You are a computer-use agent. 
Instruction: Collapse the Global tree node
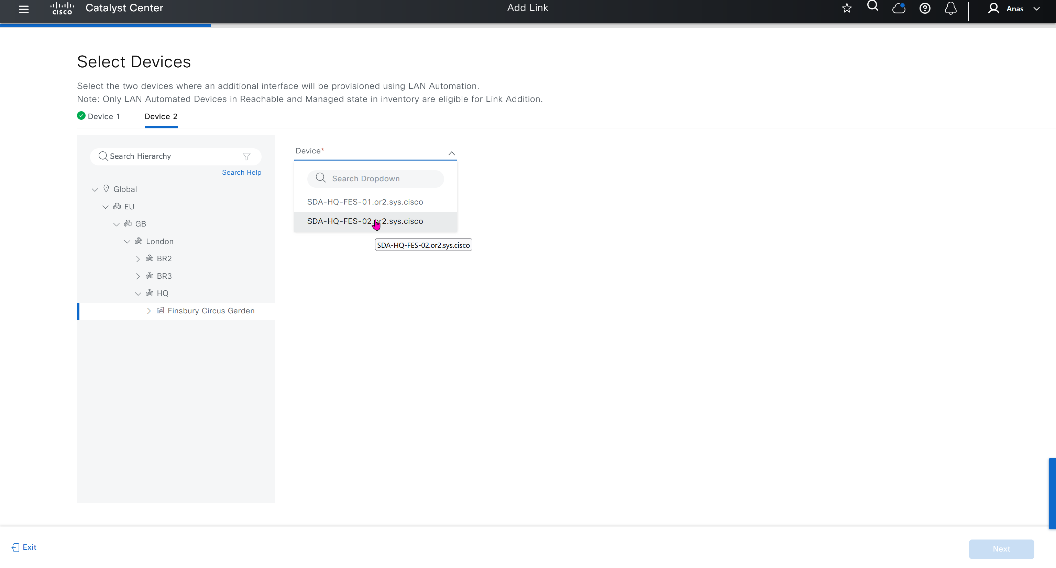(x=95, y=189)
